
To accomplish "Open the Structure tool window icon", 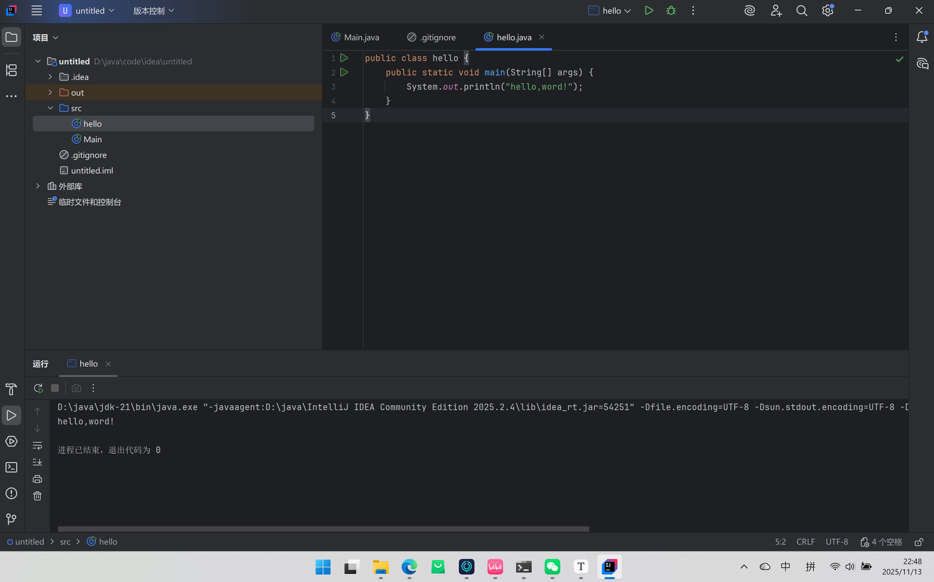I will tap(12, 70).
